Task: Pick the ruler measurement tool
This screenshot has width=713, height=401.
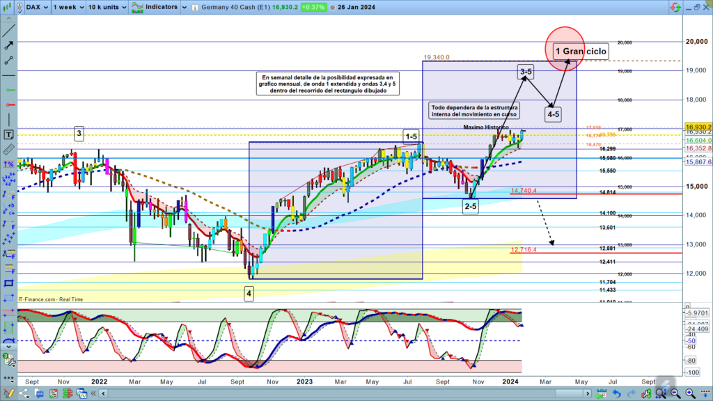Action: tap(8, 150)
